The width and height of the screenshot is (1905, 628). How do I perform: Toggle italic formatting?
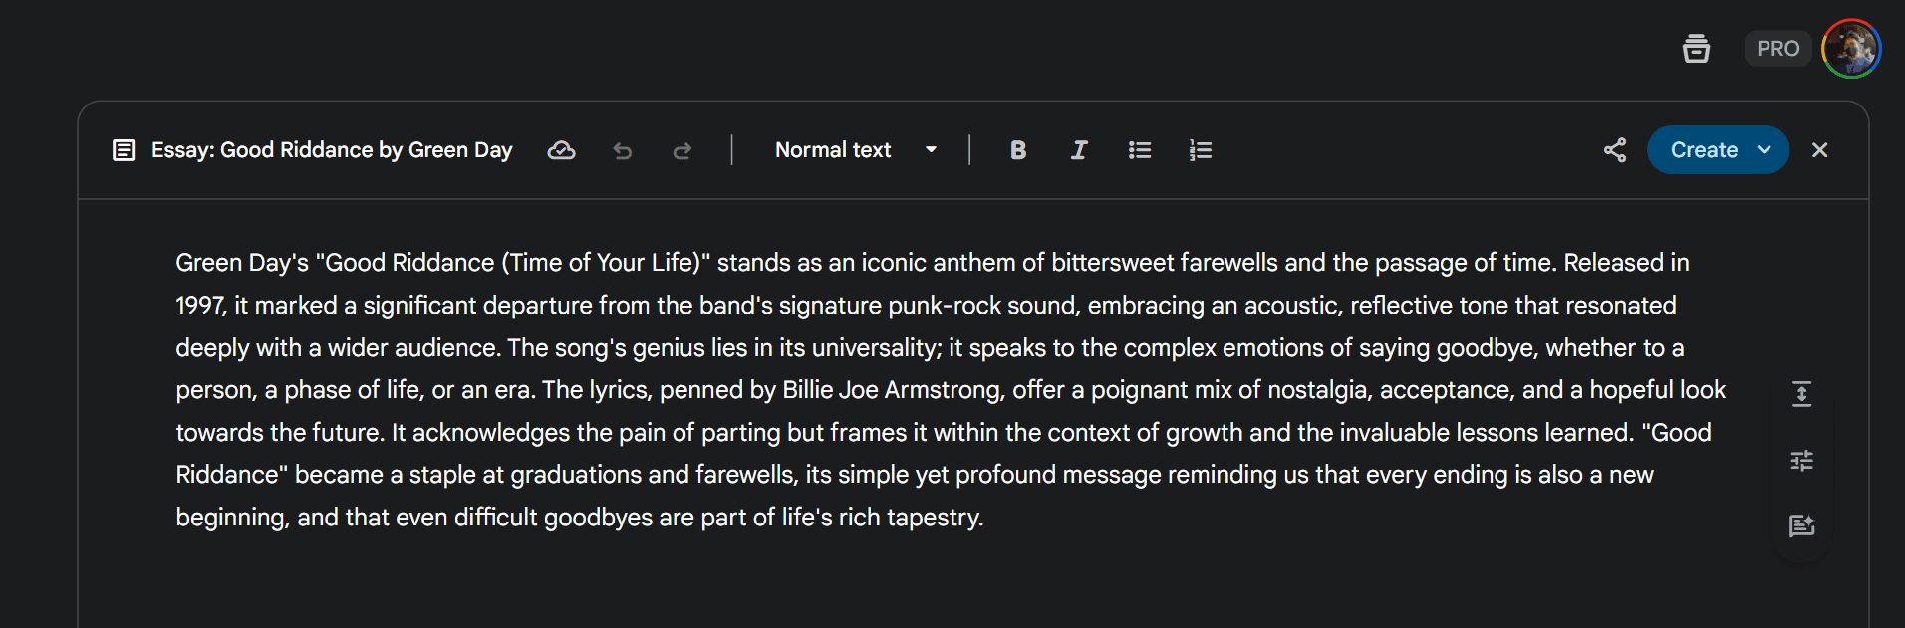point(1079,150)
